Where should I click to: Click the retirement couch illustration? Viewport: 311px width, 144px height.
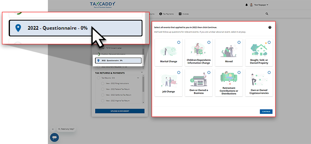[x=228, y=78]
